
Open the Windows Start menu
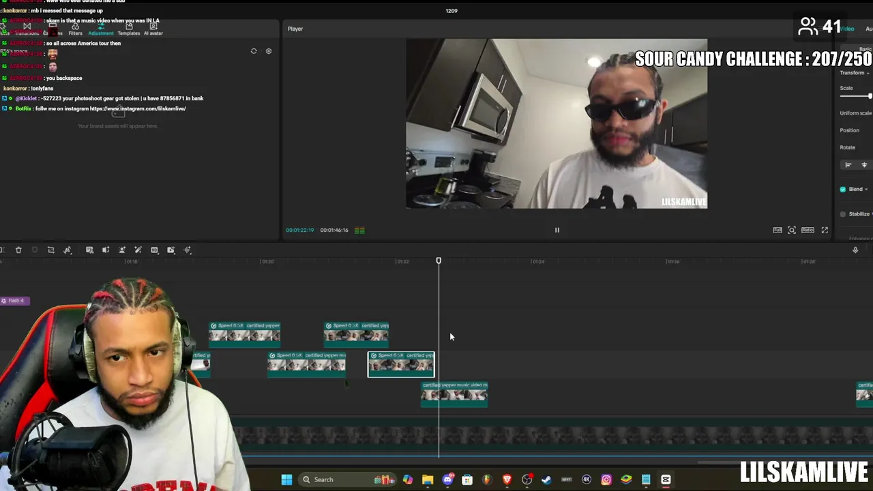coord(286,480)
